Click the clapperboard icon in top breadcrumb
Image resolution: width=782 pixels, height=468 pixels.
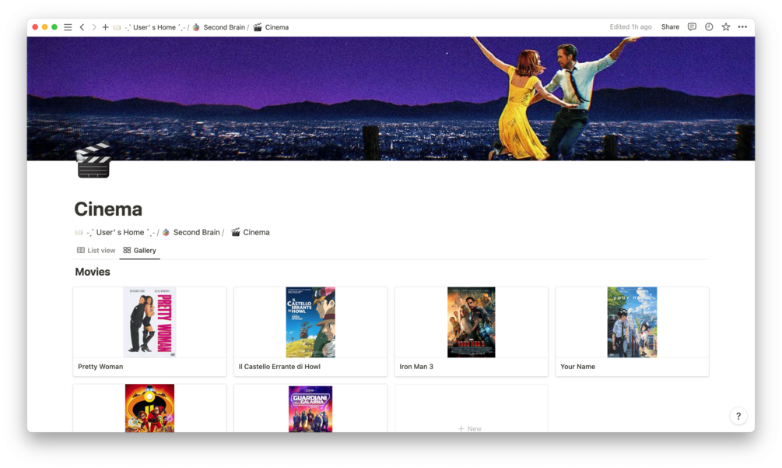point(258,27)
